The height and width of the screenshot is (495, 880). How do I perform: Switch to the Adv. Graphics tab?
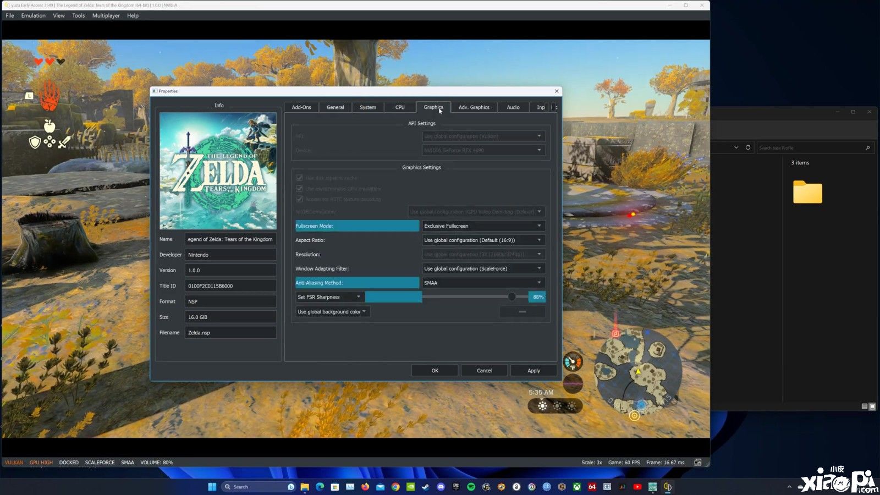click(x=474, y=107)
